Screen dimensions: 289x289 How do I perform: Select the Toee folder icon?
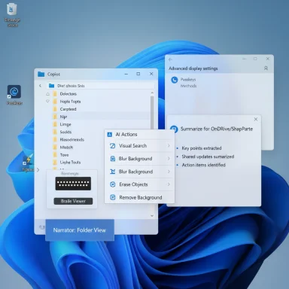(x=55, y=155)
